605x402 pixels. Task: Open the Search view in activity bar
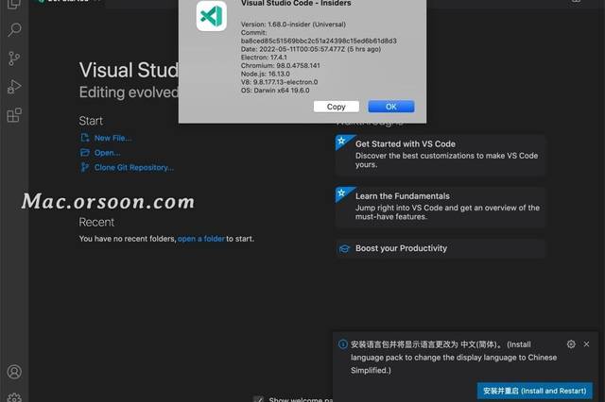point(14,29)
